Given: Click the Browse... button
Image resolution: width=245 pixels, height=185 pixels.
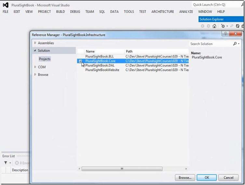Looking at the screenshot, I should pyautogui.click(x=185, y=178).
